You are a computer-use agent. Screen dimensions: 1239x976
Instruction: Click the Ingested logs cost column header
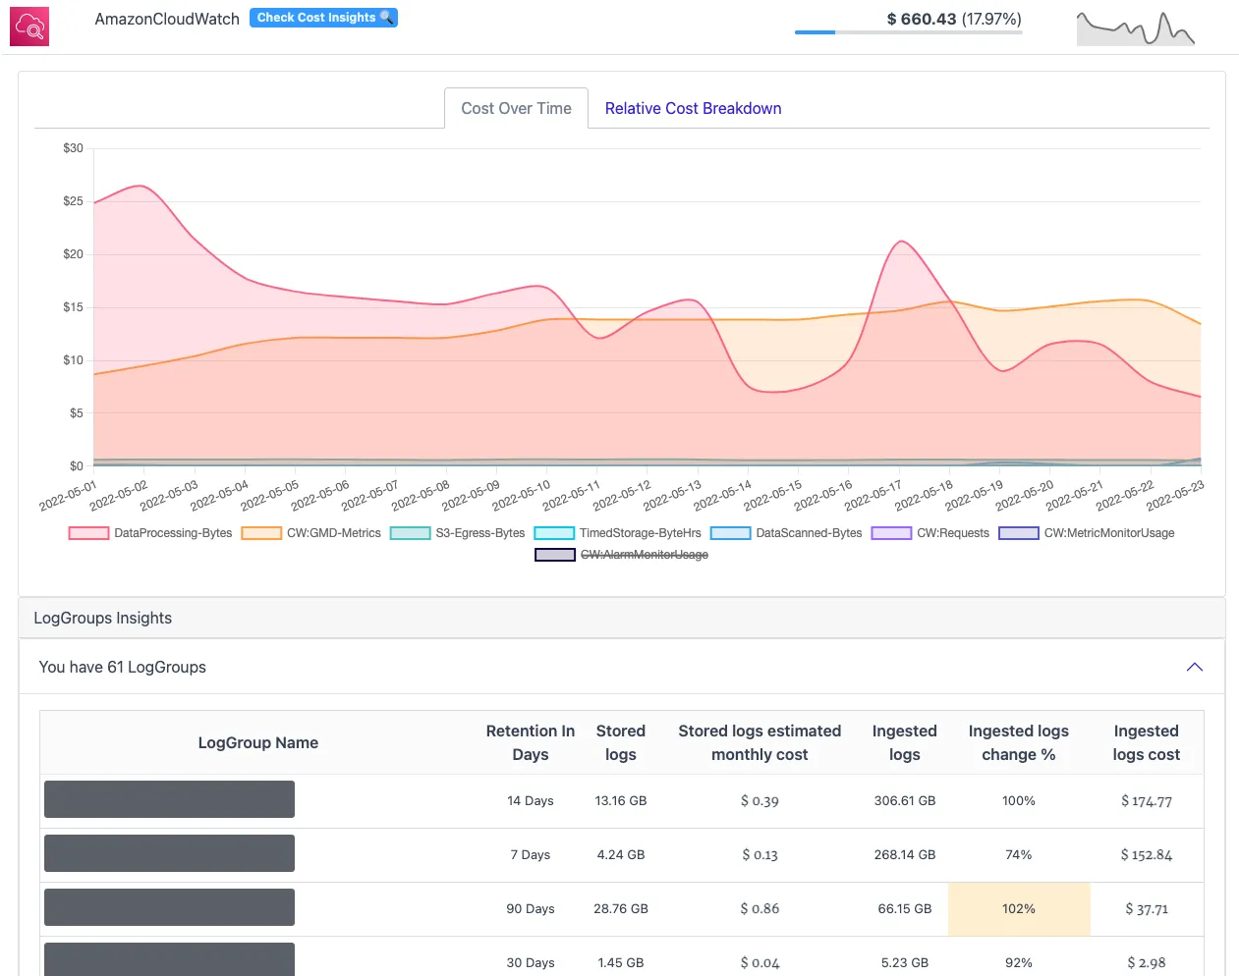(x=1147, y=742)
